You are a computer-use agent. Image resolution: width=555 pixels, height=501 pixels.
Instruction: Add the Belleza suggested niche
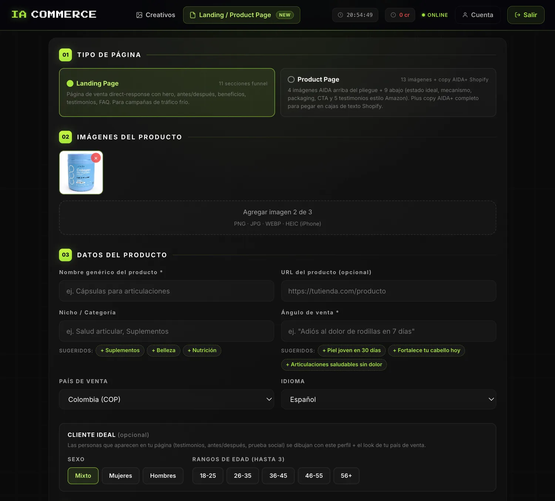click(164, 351)
